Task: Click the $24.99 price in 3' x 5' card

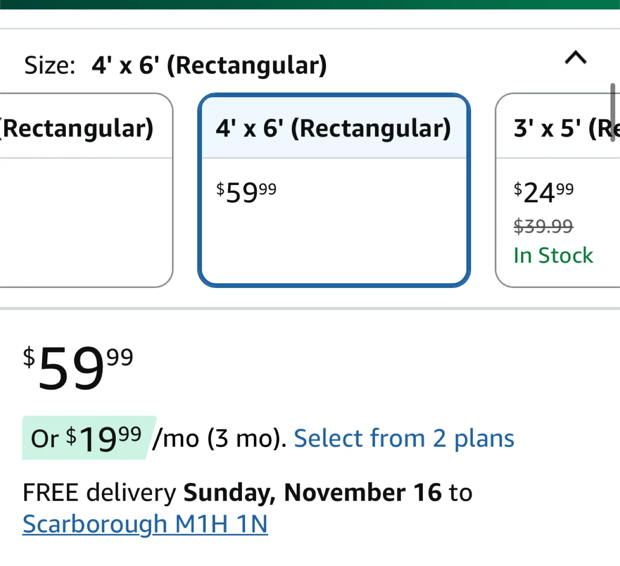Action: [543, 192]
